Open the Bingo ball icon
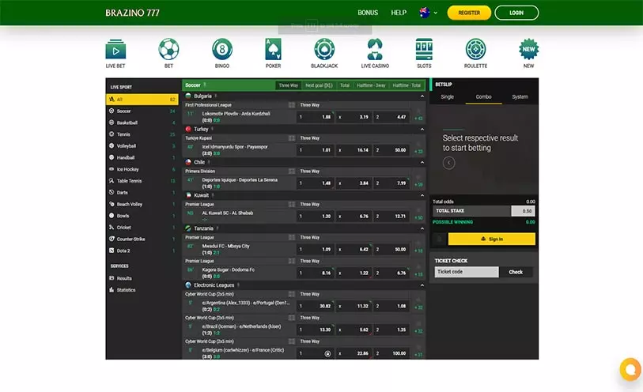 222,49
